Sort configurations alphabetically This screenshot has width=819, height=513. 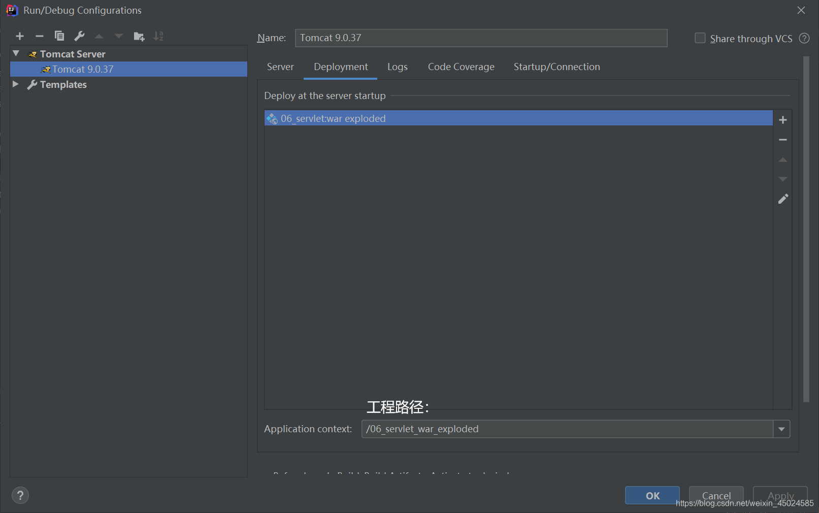tap(158, 36)
